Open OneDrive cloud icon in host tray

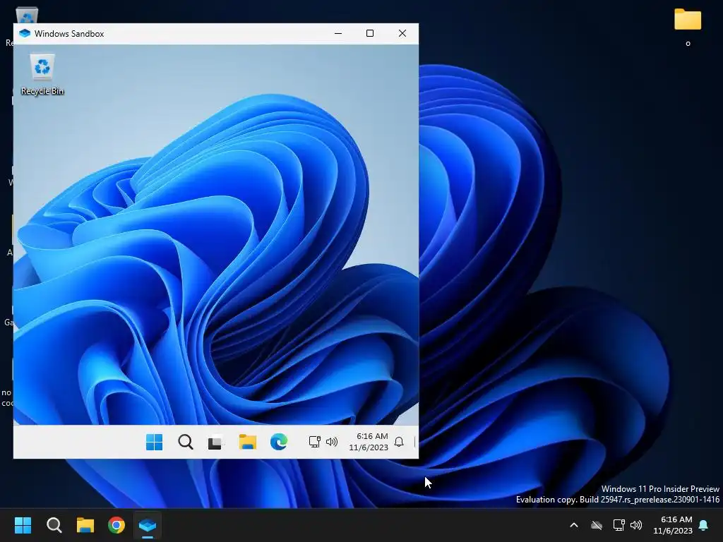(597, 525)
